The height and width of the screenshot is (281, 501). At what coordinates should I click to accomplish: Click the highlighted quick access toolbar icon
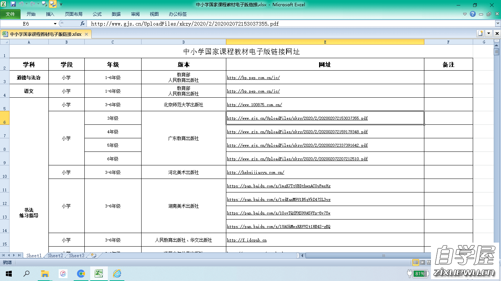tap(53, 4)
